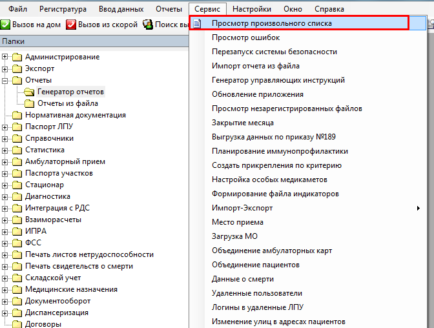Image resolution: width=434 pixels, height=328 pixels.
Task: Select Печать свидетельств о смерти tree item
Action: click(79, 266)
